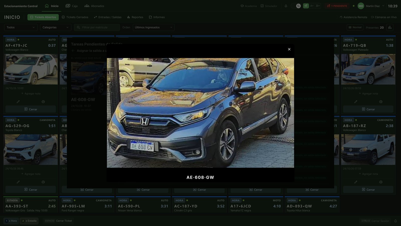
Task: Close ticket AB·187·RZ with Cerrar
Action: click(x=368, y=190)
